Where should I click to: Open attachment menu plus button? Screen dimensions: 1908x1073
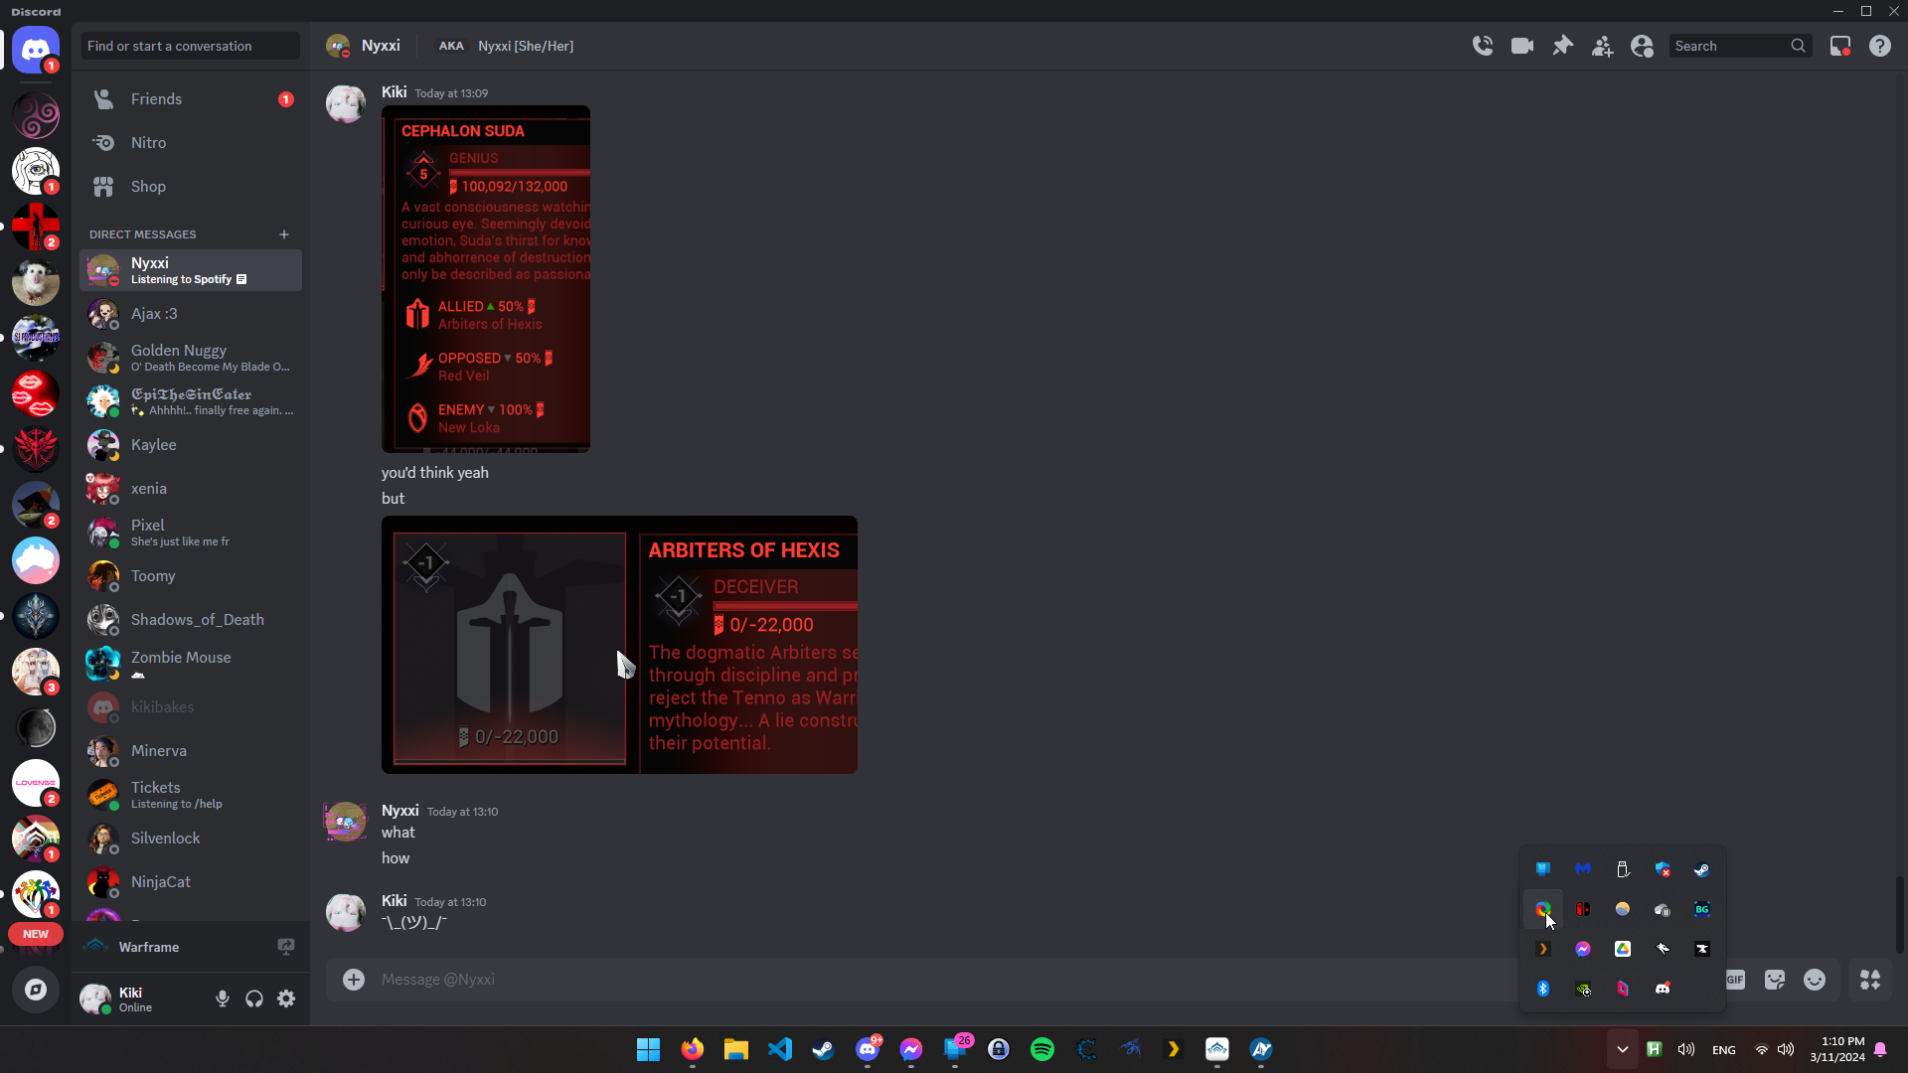354,980
